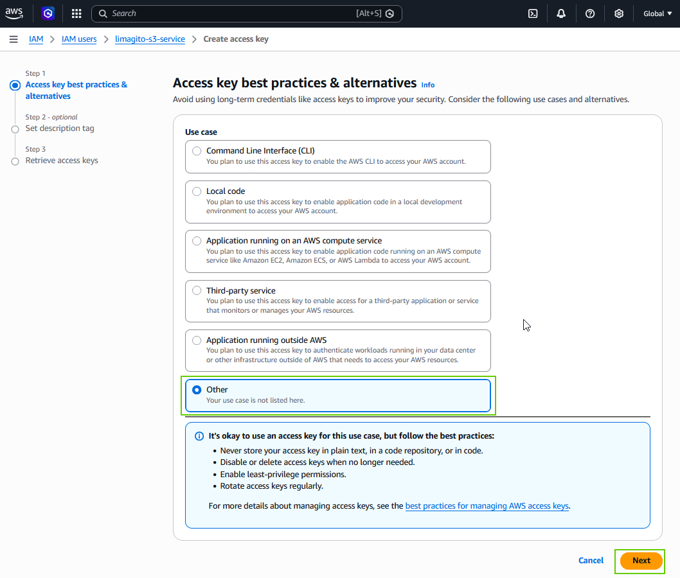Click the magnifier icon in the search bar
The width and height of the screenshot is (680, 578).
point(103,13)
